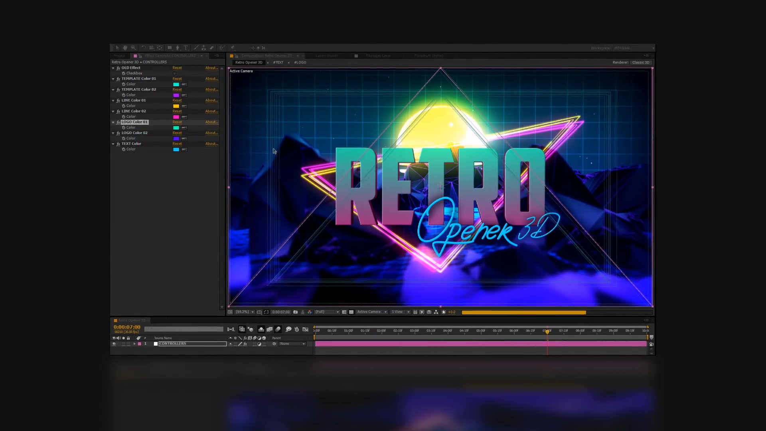Select the Retro Opener 3D timeline tab
The image size is (766, 431).
coord(132,320)
